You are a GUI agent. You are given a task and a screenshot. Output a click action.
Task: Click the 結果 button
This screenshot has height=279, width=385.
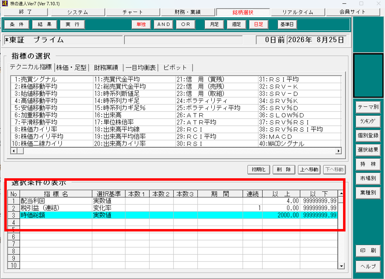click(x=45, y=24)
